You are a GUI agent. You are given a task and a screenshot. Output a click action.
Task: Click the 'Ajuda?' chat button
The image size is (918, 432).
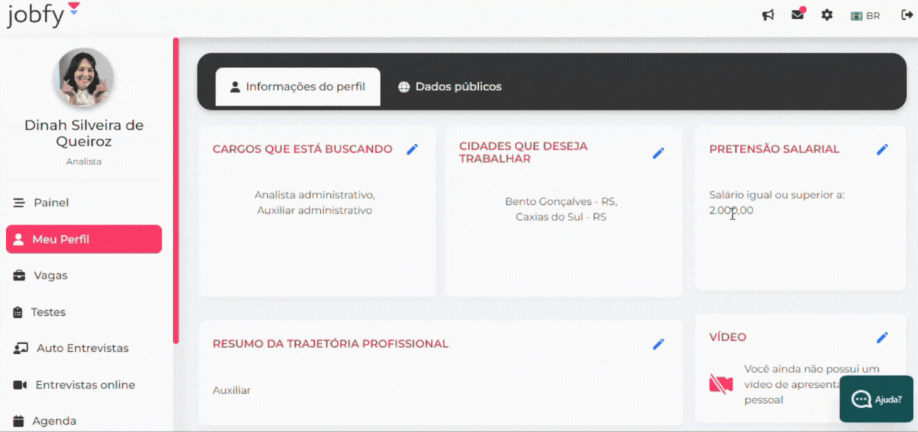877,399
